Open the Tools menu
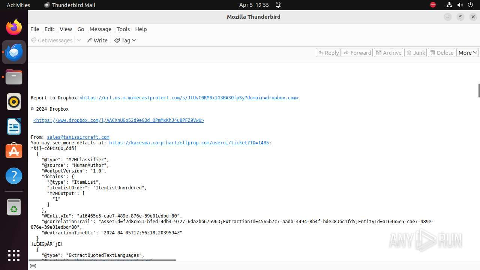This screenshot has width=480, height=270. point(123,29)
